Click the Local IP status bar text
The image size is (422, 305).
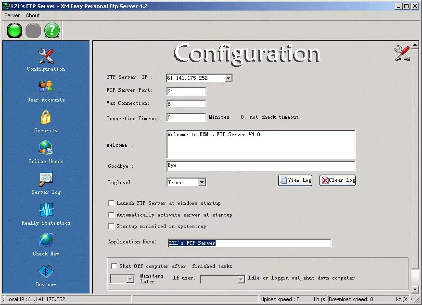click(36, 299)
